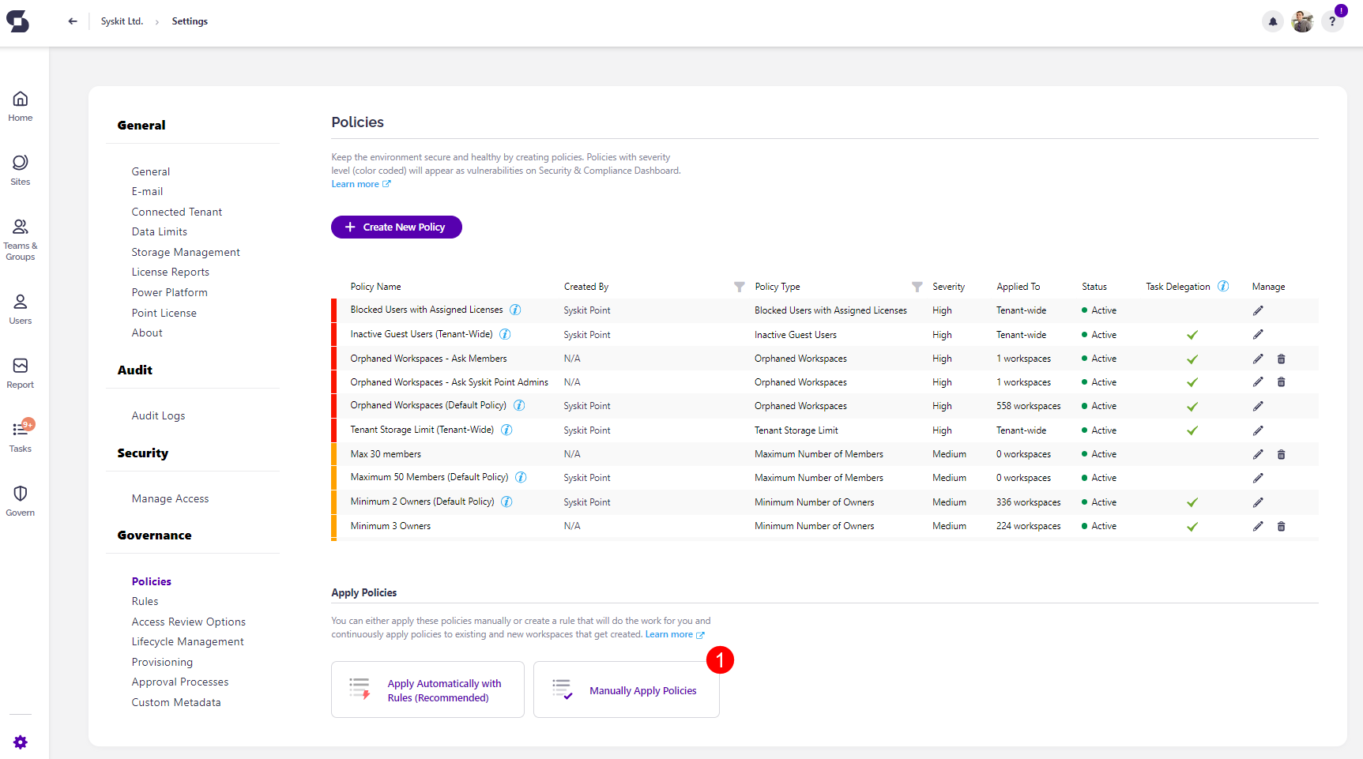The width and height of the screenshot is (1363, 759).
Task: Edit the Minimum 3 Owners policy
Action: (x=1259, y=525)
